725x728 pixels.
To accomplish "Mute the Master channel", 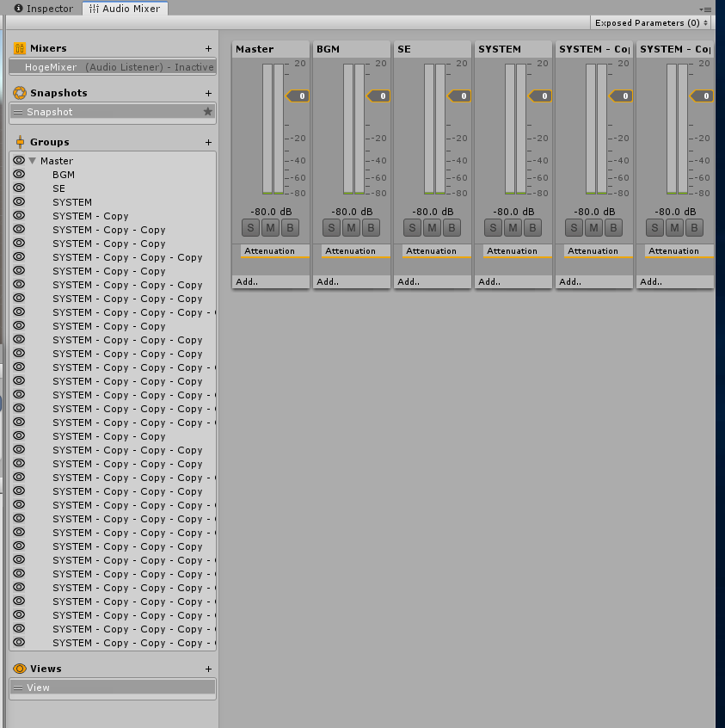I will [270, 228].
